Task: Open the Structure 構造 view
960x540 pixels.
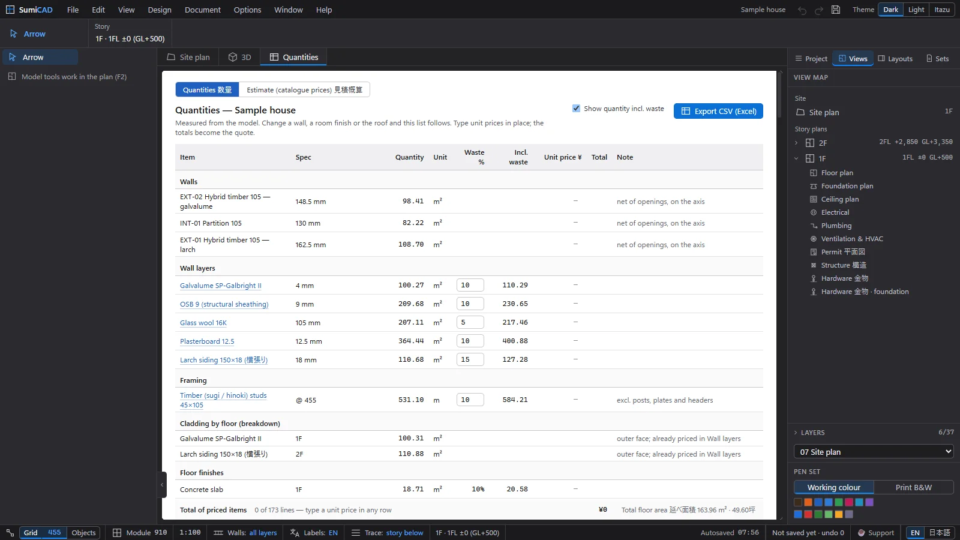Action: 843,265
